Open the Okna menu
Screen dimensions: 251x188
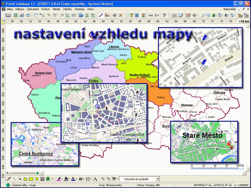click(90, 9)
